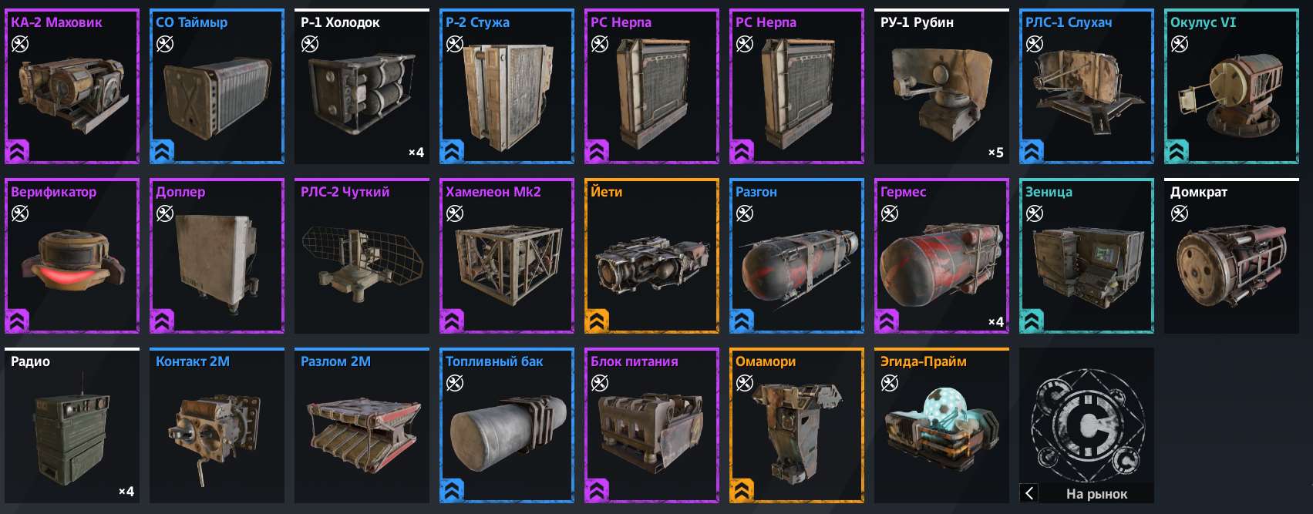
Task: Select the Домкрат item card
Action: pos(1231,256)
